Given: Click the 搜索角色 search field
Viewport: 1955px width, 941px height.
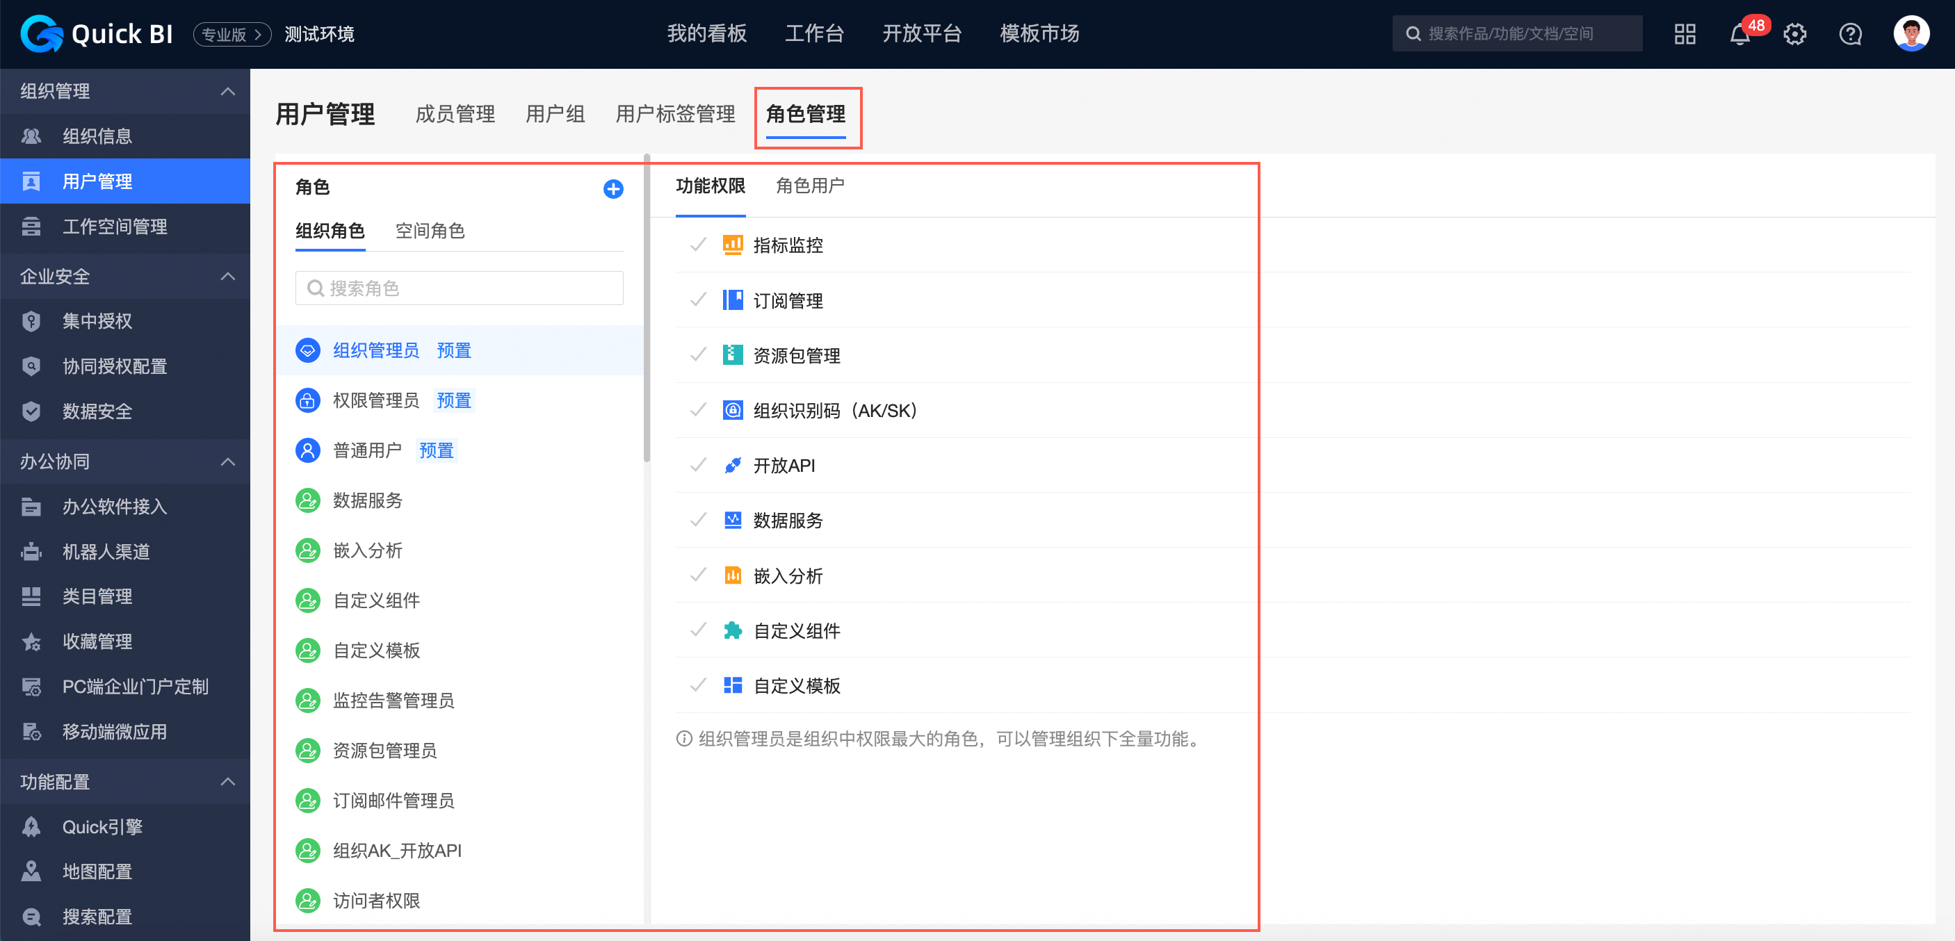Looking at the screenshot, I should [x=459, y=288].
